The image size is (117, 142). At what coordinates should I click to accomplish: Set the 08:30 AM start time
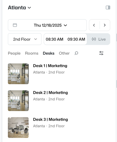[55, 39]
